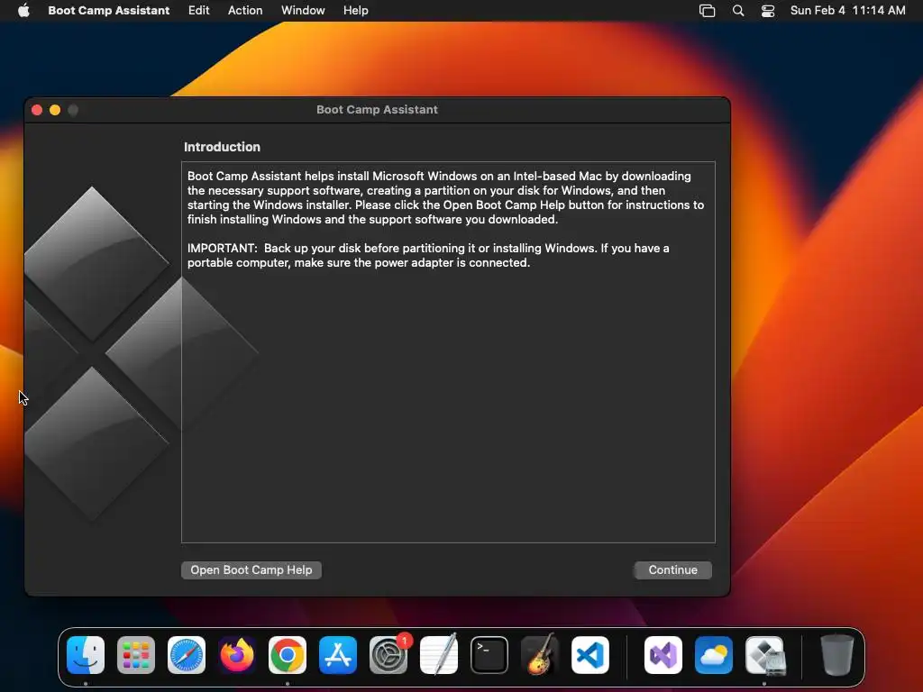Open Launchpad from the Dock
This screenshot has width=923, height=692.
coord(136,655)
